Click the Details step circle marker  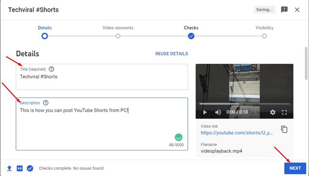point(45,36)
